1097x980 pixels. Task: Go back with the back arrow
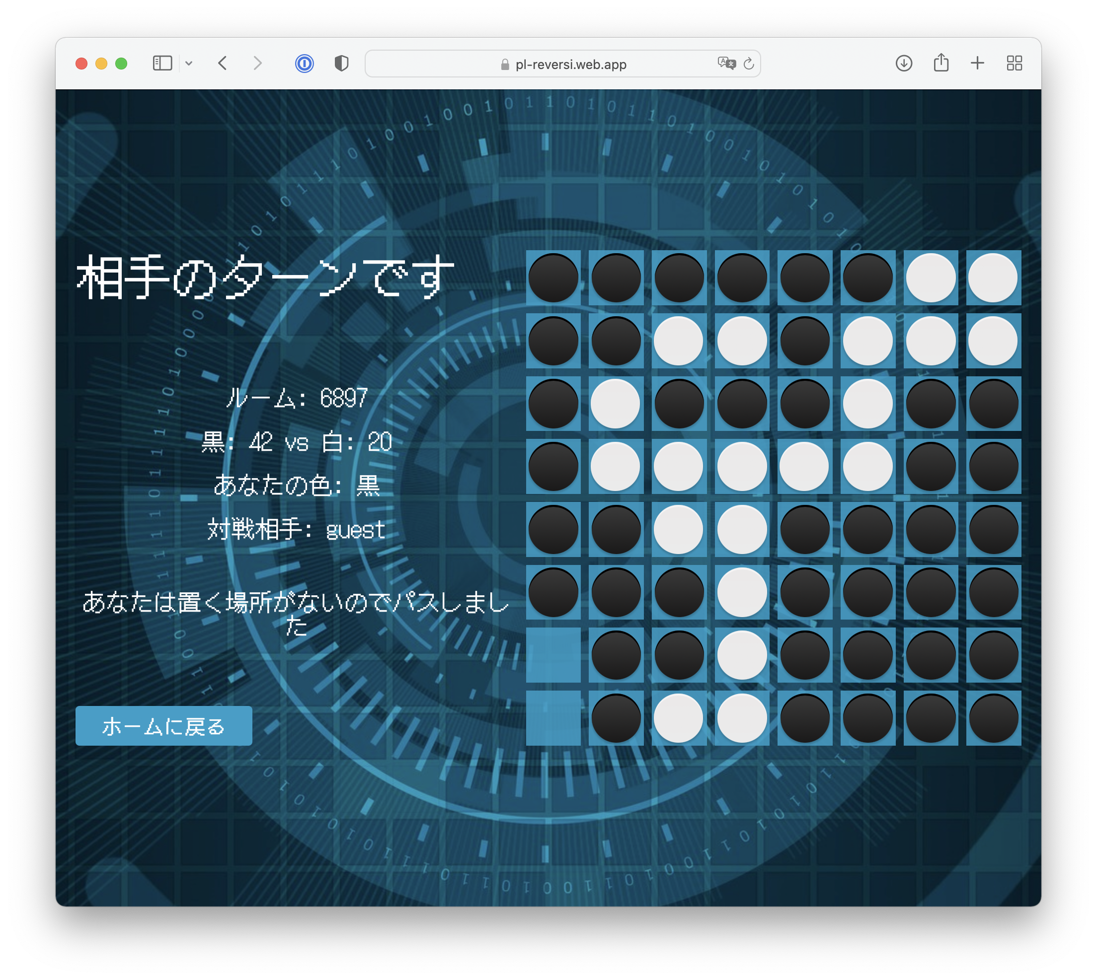point(223,64)
